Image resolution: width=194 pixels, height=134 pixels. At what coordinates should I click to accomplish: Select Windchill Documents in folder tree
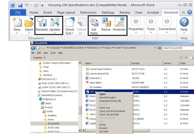tap(52, 95)
